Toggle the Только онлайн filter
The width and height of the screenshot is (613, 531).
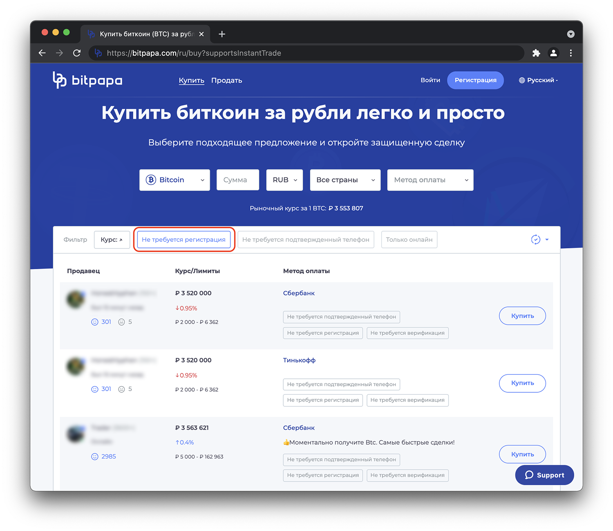409,240
